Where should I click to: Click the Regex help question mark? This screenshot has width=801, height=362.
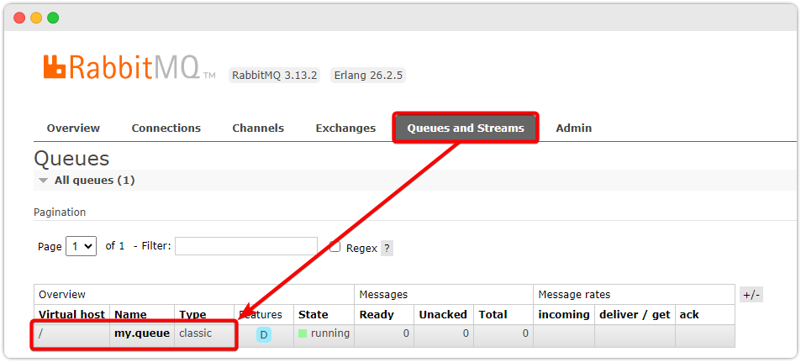coord(387,249)
